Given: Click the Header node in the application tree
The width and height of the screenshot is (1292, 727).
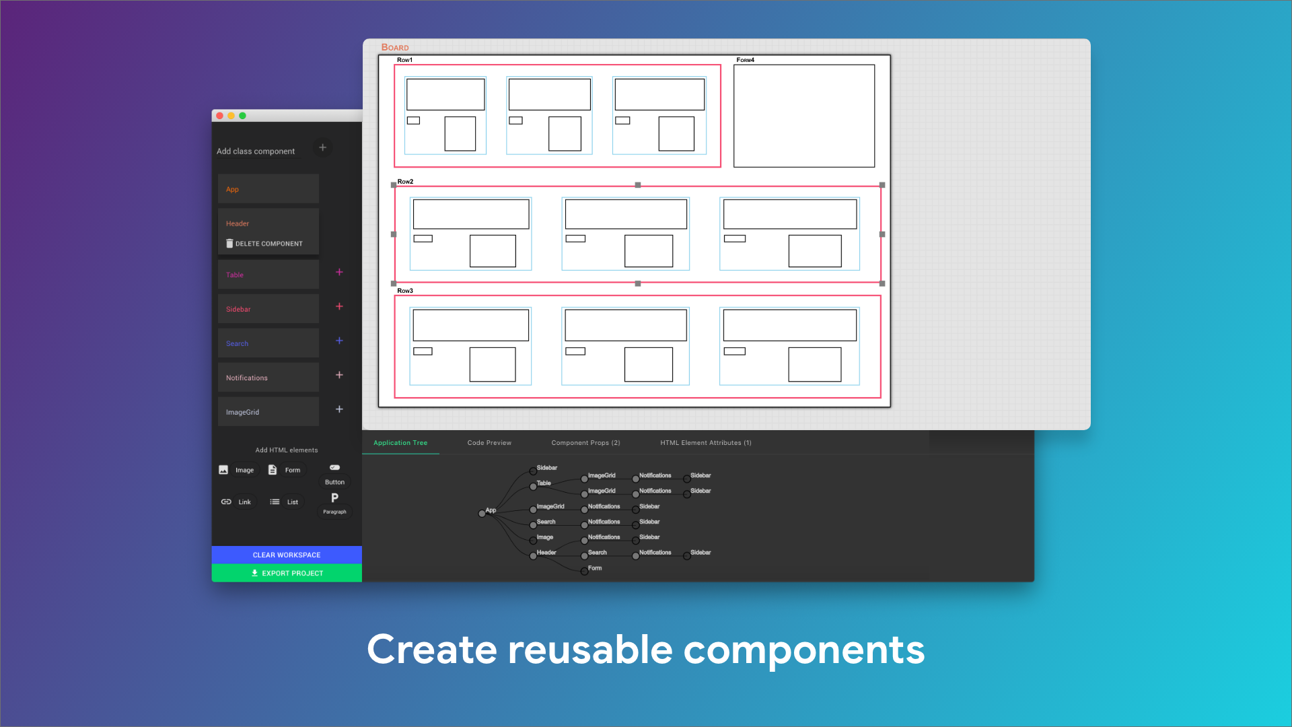Looking at the screenshot, I should pyautogui.click(x=533, y=556).
